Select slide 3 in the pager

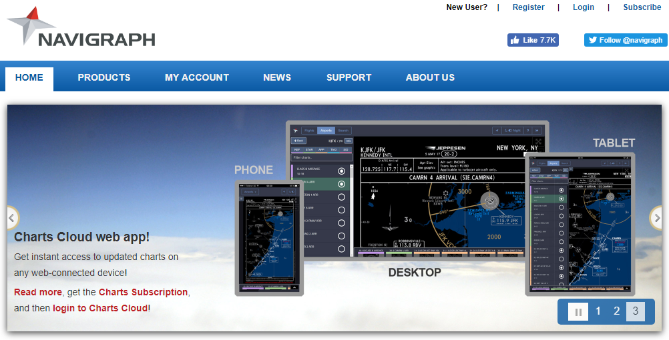636,311
